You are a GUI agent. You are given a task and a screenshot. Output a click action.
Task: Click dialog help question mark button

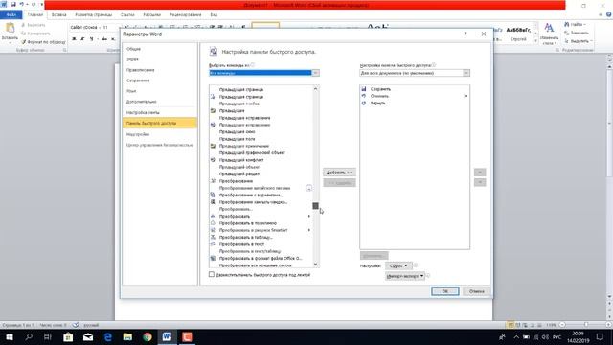point(465,34)
